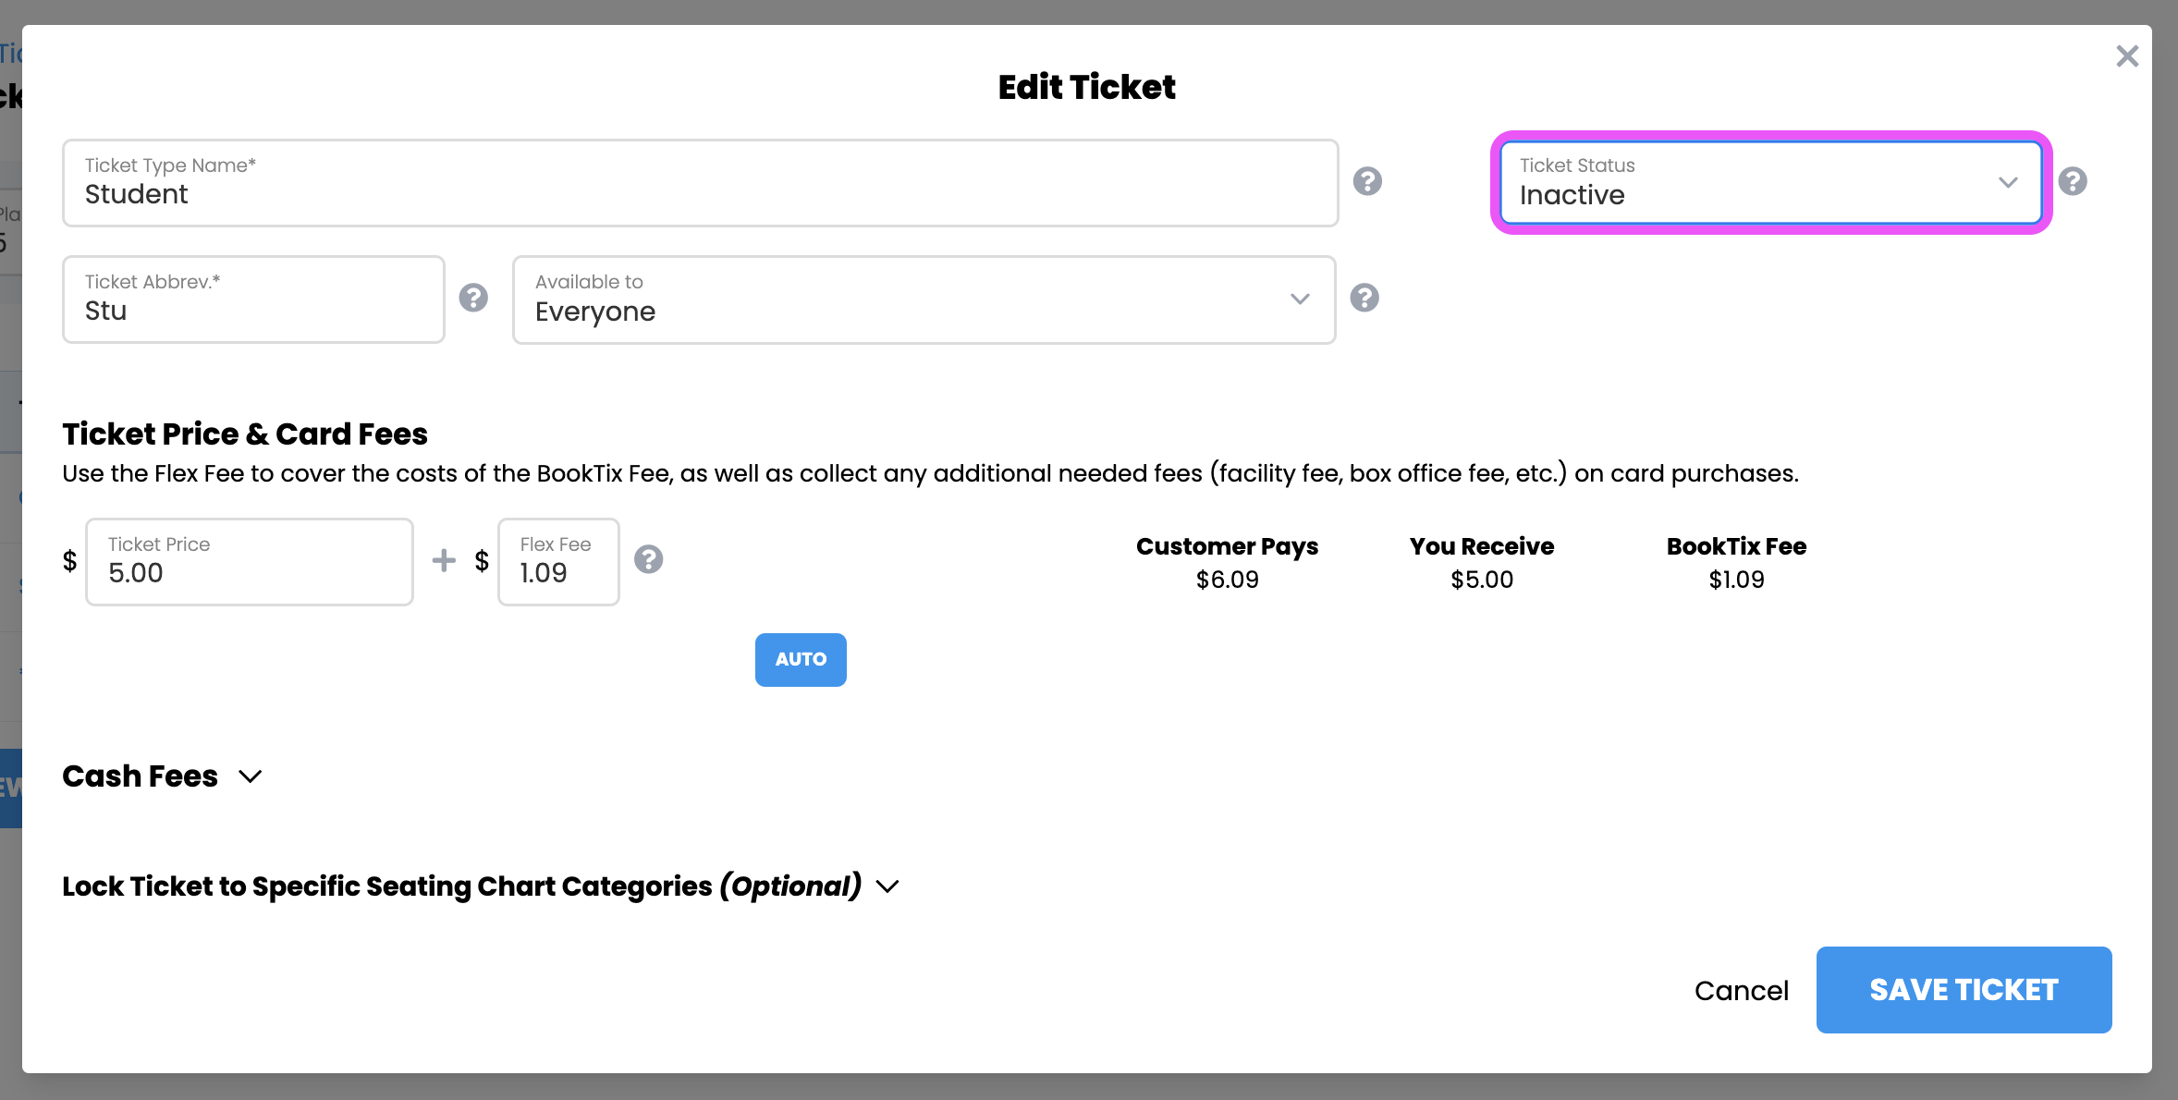The width and height of the screenshot is (2178, 1100).
Task: Click the plus icon between price fields
Action: pos(444,560)
